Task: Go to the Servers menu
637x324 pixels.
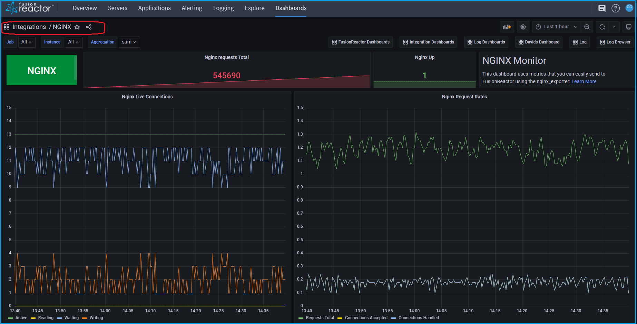Action: pyautogui.click(x=118, y=8)
